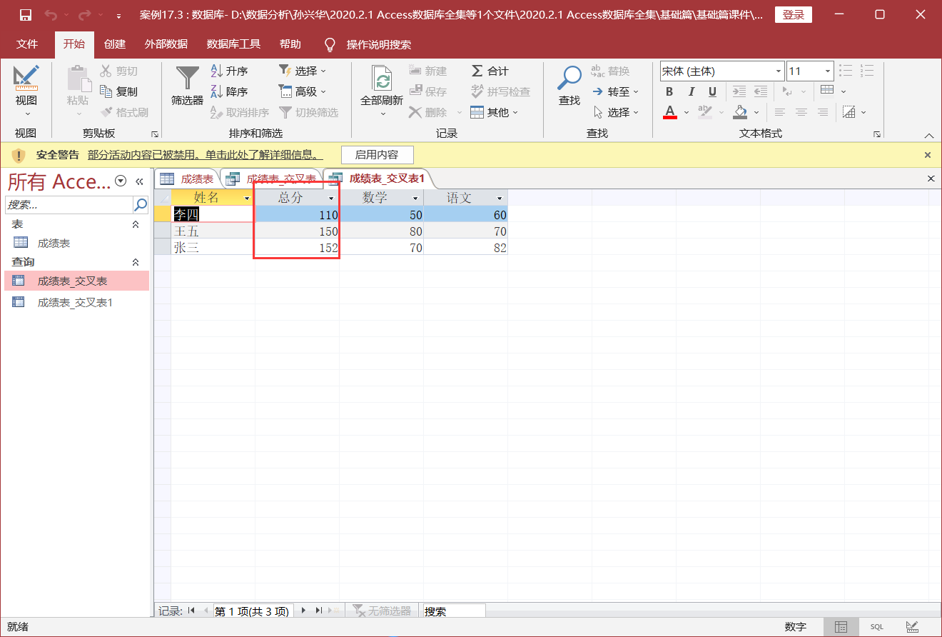This screenshot has height=637, width=942.
Task: Click the record navigator 搜索 box
Action: click(454, 611)
